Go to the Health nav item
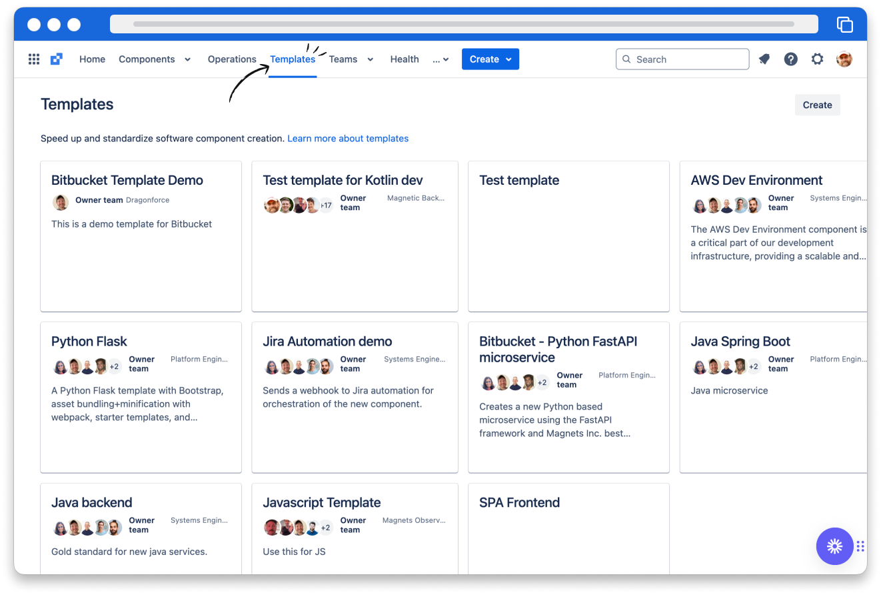 click(405, 59)
